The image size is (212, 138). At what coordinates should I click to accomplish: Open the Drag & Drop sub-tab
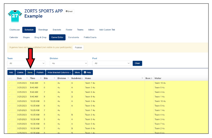(x=40, y=37)
